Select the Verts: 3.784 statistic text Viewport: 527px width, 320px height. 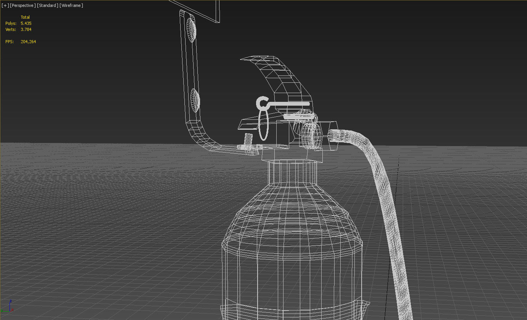pyautogui.click(x=18, y=29)
